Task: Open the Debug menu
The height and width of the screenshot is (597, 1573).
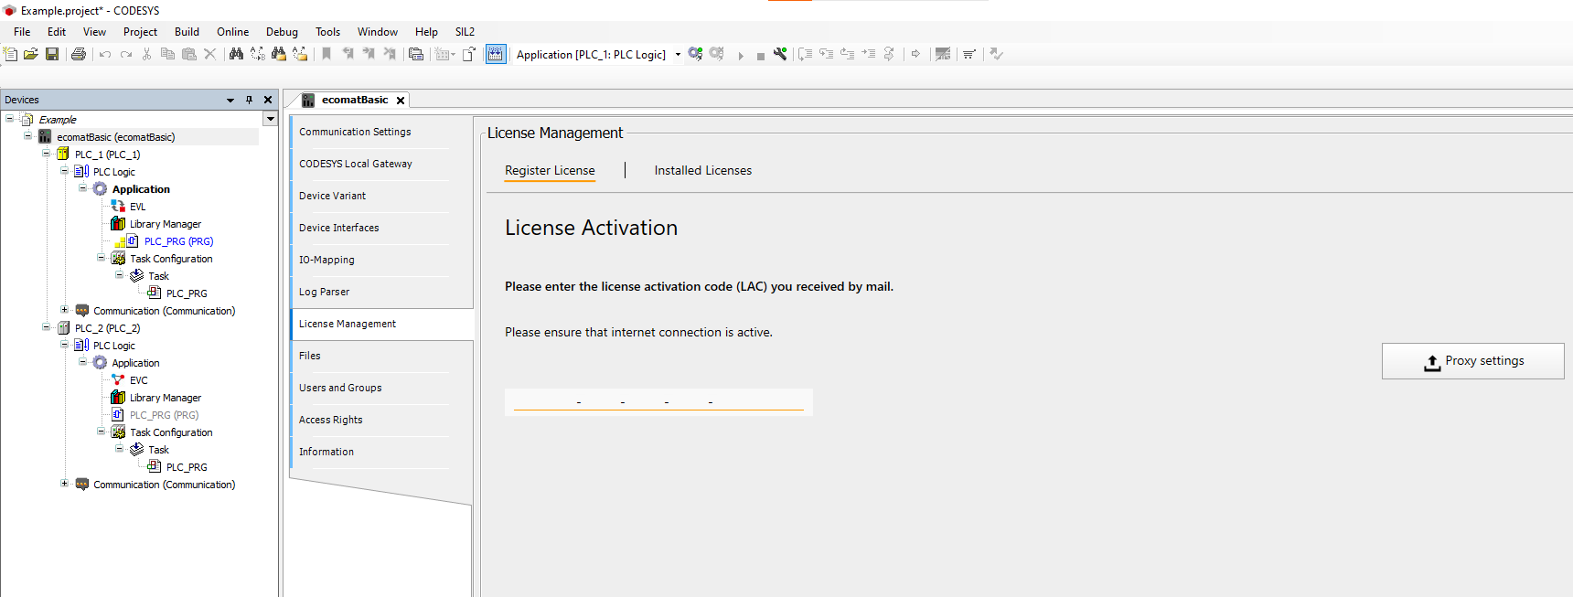Action: pos(282,31)
